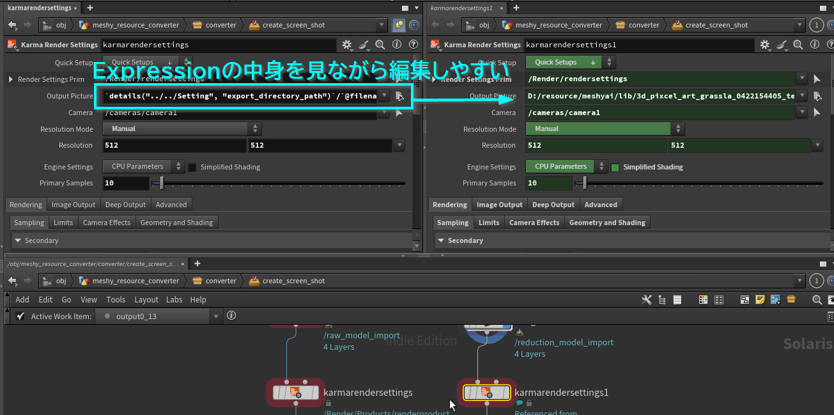Open help for left karmarendersettings pane

coord(413,45)
